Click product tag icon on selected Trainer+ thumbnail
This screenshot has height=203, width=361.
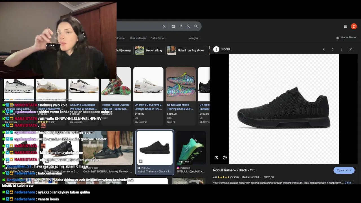(x=140, y=162)
